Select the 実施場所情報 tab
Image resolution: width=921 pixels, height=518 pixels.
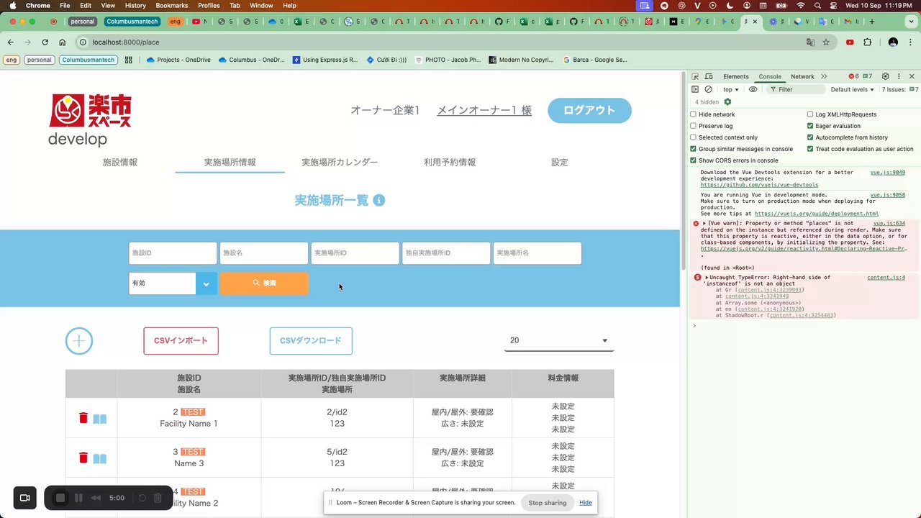pos(230,163)
